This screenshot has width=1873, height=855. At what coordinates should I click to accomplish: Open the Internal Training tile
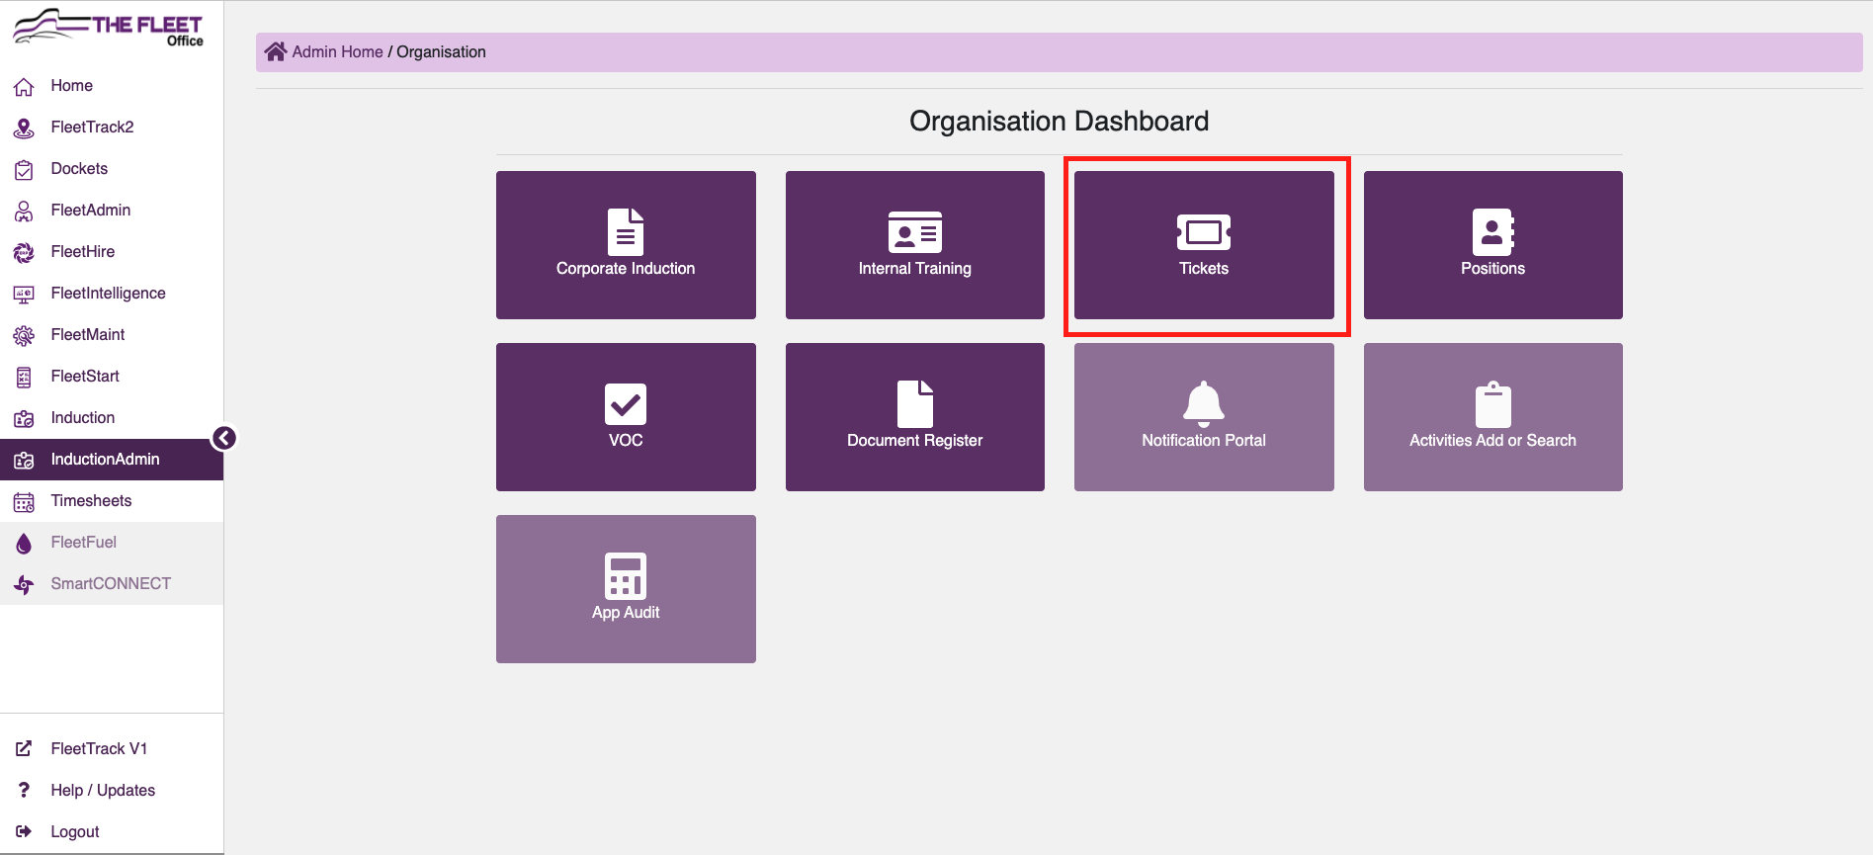pyautogui.click(x=915, y=245)
